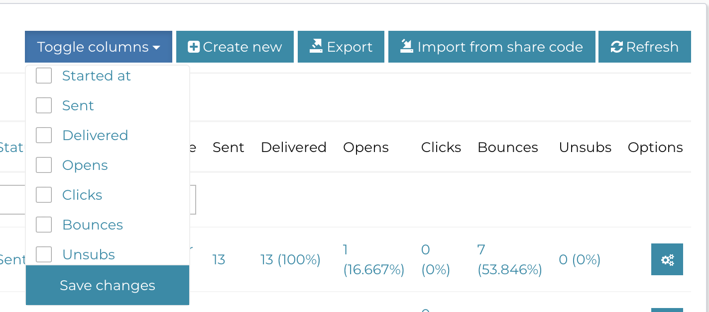Collapse the Toggle columns dropdown
The height and width of the screenshot is (312, 709).
tap(99, 47)
